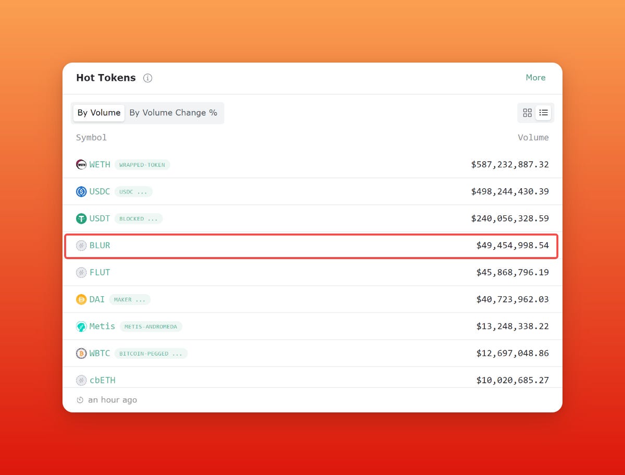625x475 pixels.
Task: Click the USDC volume $498,244,430.39
Action: click(x=510, y=192)
